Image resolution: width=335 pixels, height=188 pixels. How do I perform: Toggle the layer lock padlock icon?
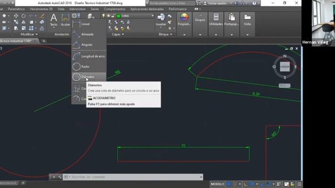pyautogui.click(x=113, y=16)
